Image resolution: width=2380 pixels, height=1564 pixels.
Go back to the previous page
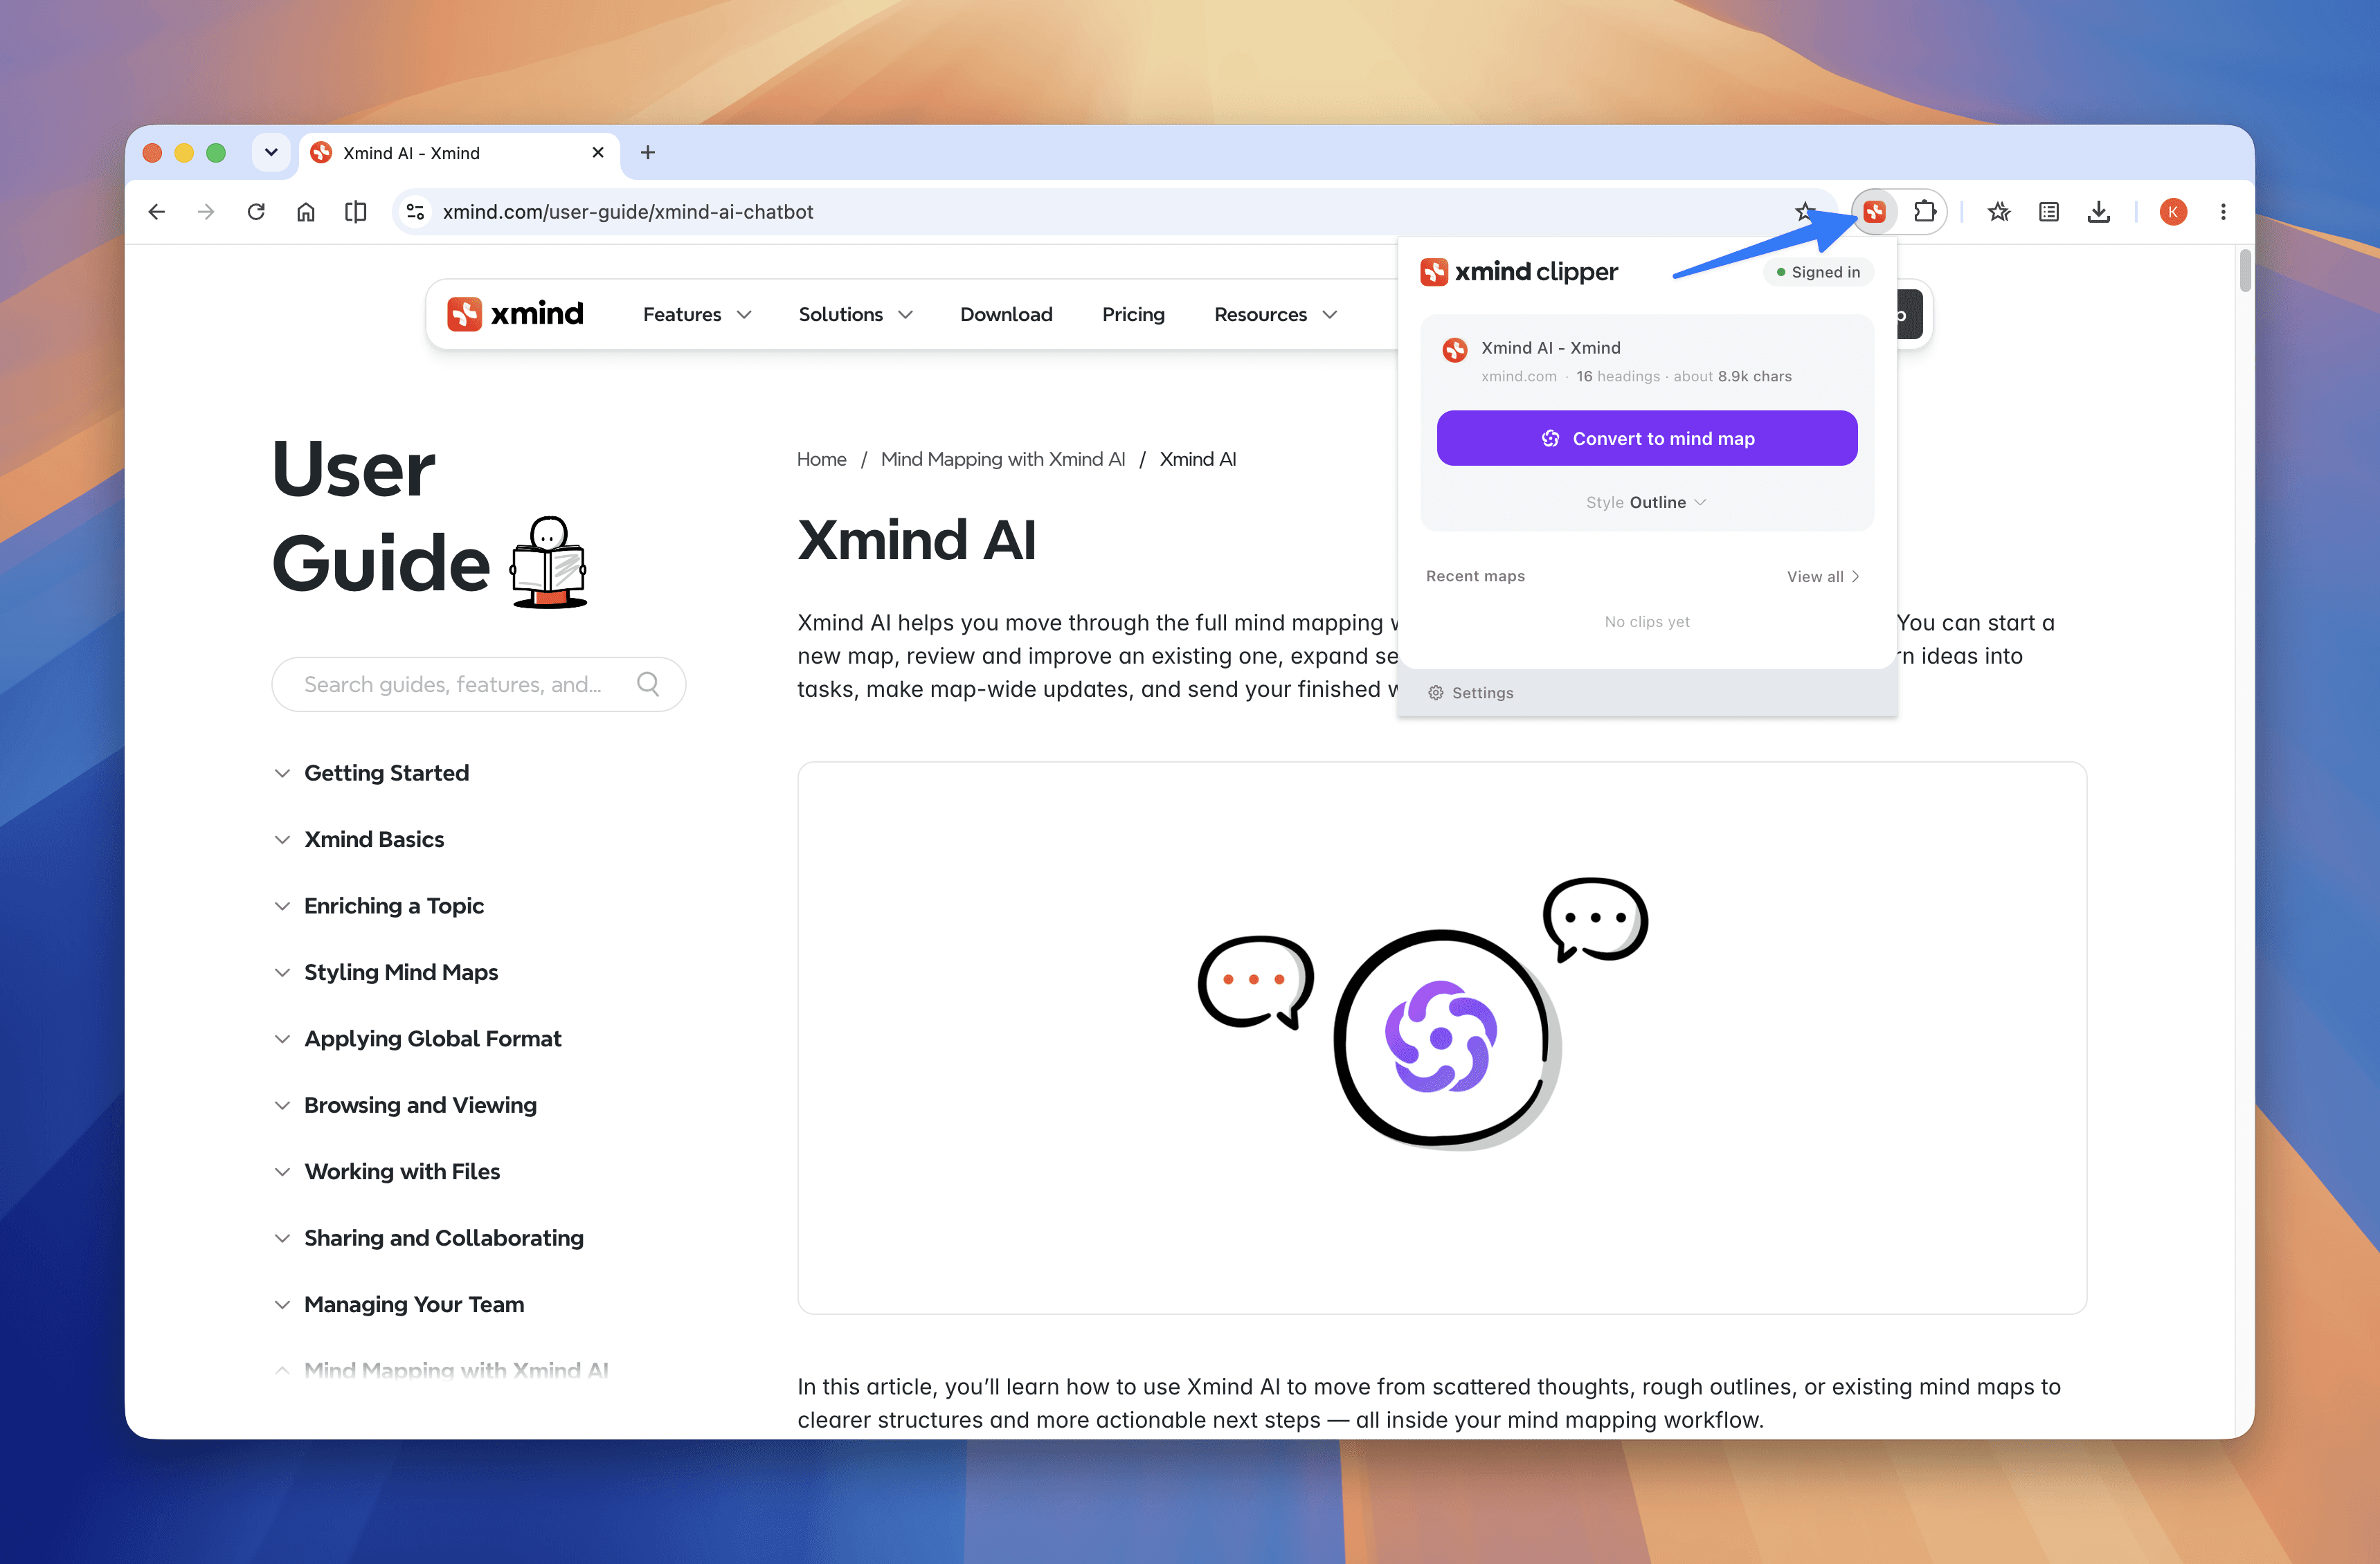(156, 212)
